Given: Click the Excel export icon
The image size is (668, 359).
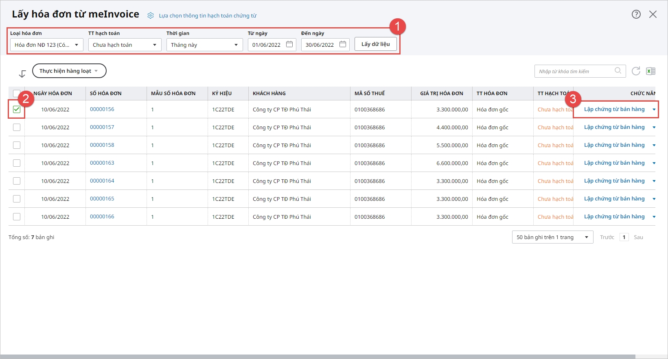Looking at the screenshot, I should tap(650, 71).
